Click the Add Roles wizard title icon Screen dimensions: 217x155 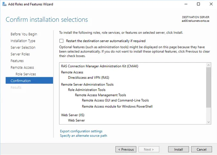pyautogui.click(x=4, y=4)
